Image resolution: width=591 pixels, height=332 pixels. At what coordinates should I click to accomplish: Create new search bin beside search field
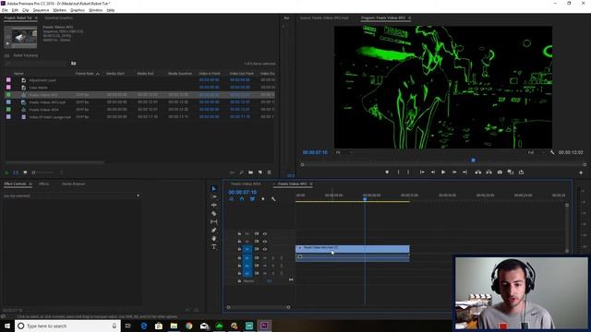pyautogui.click(x=74, y=64)
